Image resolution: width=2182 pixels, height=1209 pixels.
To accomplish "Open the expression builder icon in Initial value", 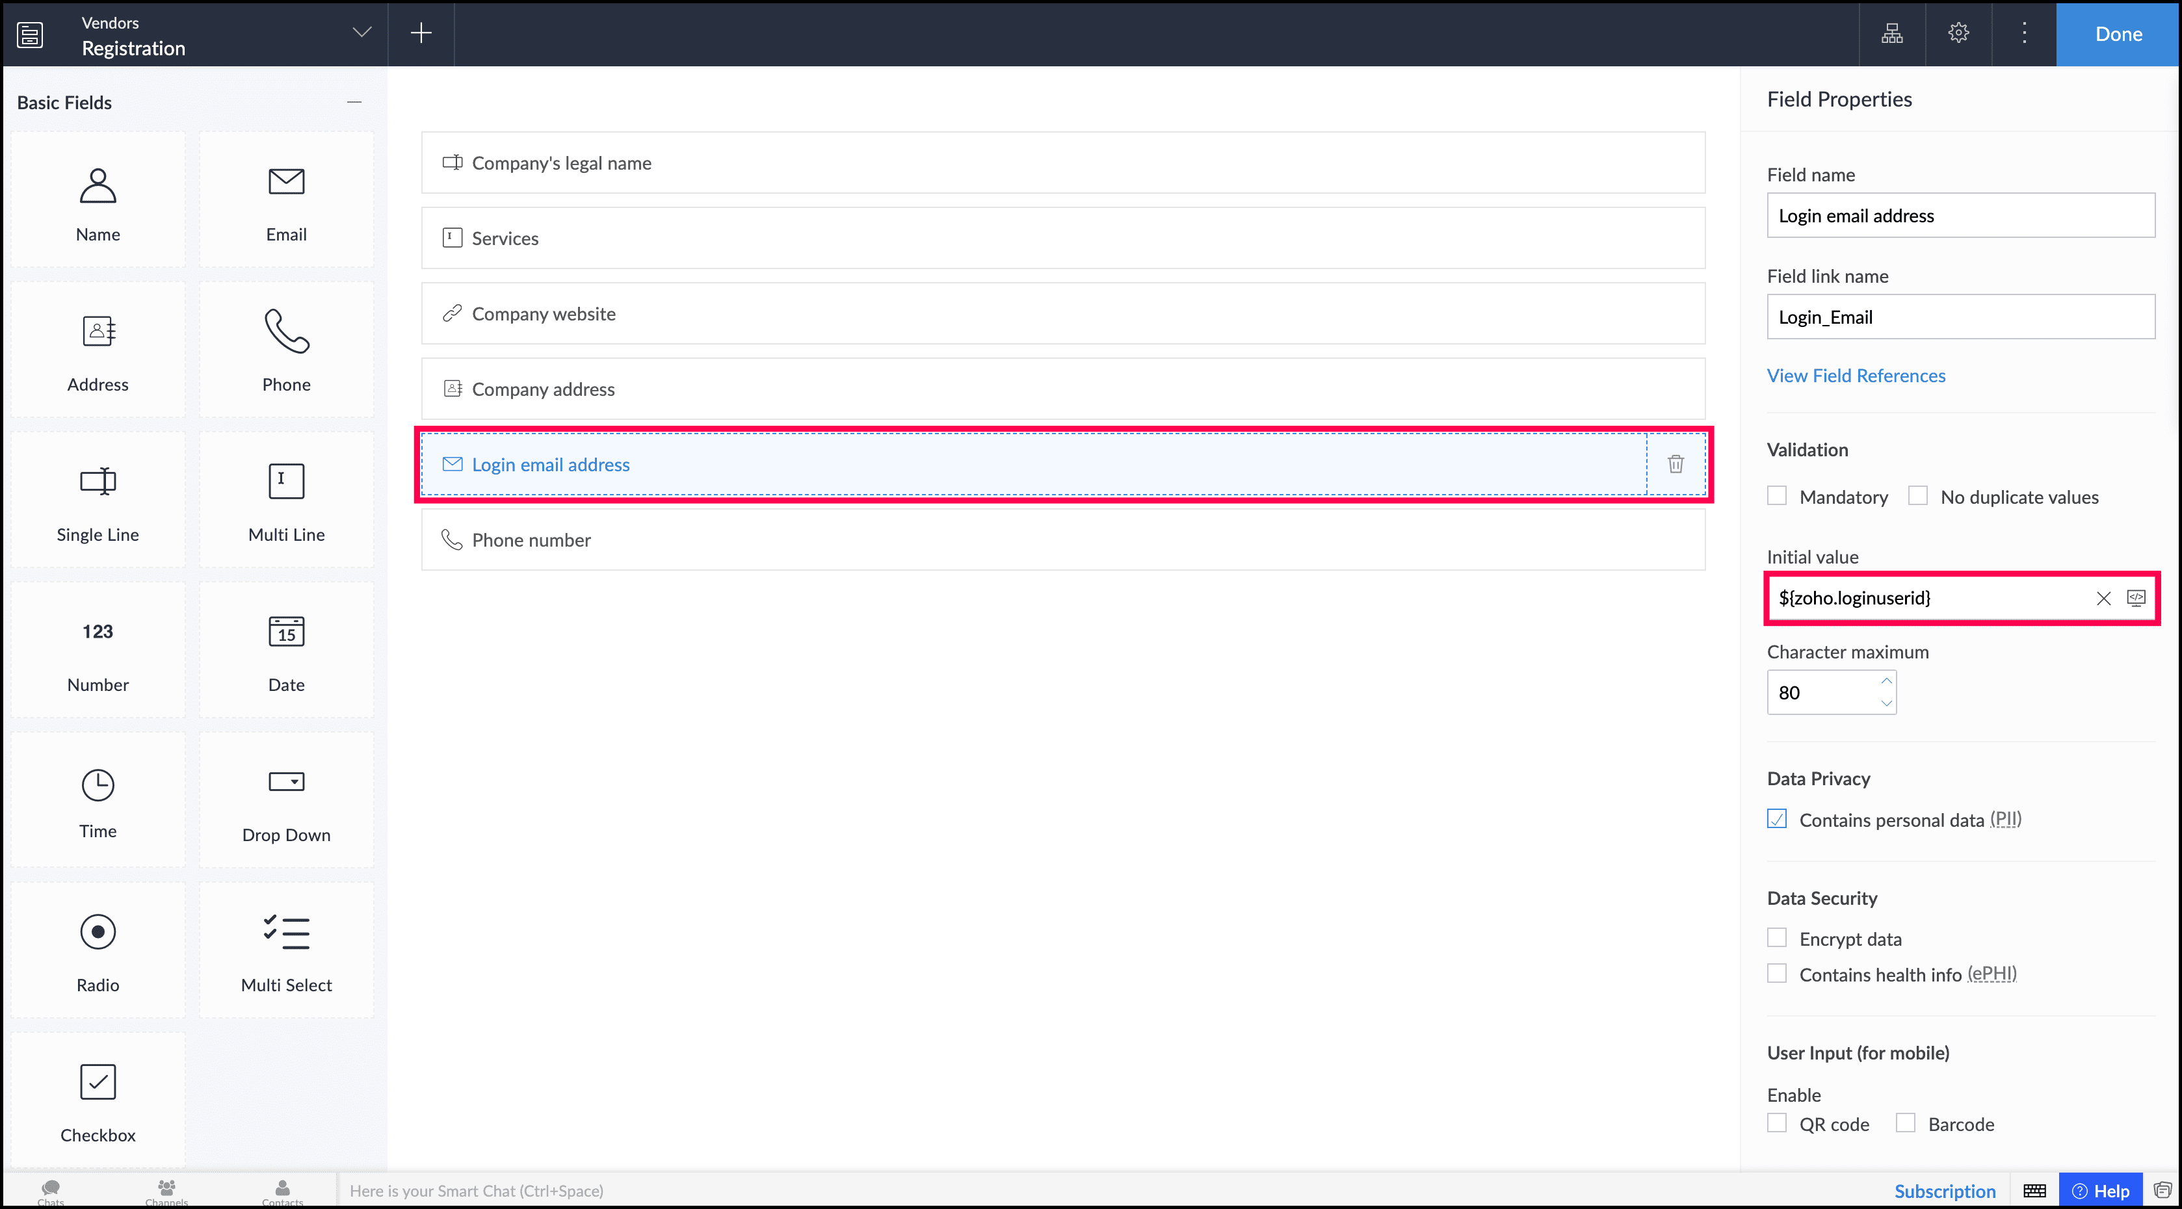I will (x=2135, y=599).
